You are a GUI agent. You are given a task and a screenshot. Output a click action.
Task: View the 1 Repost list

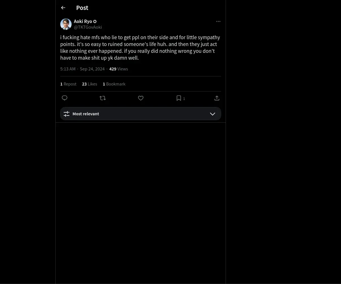(x=68, y=84)
